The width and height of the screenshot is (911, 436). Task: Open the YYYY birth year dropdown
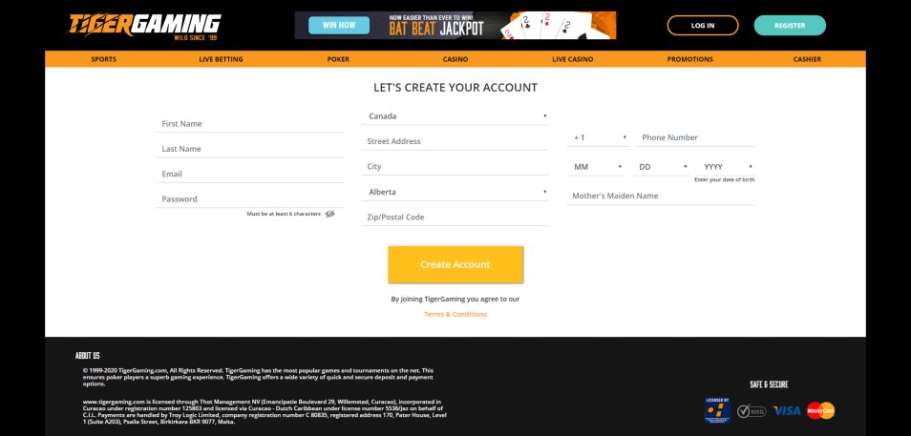point(726,167)
